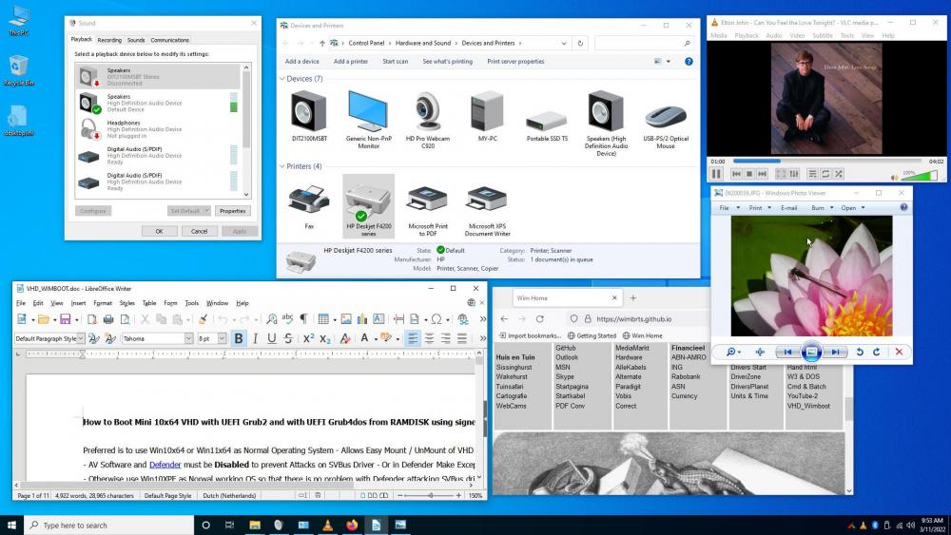Click the Print icon in Writer toolbar
The width and height of the screenshot is (951, 535).
(108, 319)
